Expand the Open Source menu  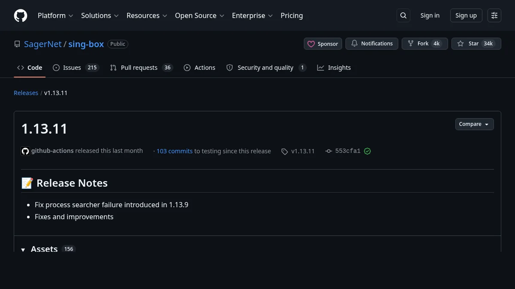pyautogui.click(x=200, y=15)
